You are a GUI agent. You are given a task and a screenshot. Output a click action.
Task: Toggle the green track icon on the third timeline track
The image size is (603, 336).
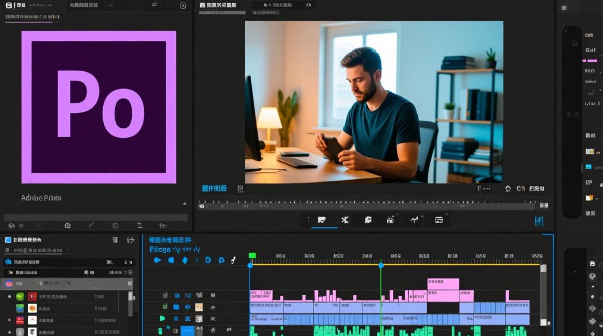pos(162,319)
